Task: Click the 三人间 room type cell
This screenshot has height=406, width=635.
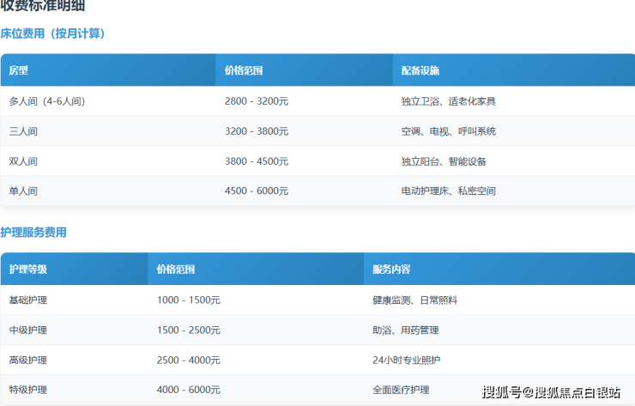Action: click(x=23, y=131)
